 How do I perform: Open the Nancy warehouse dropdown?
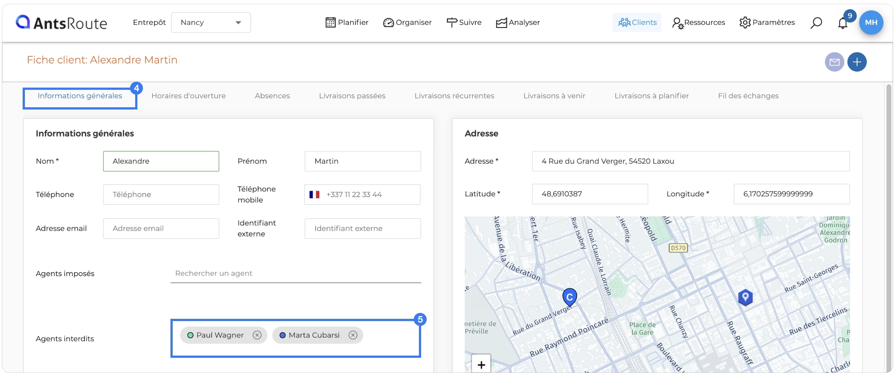[x=211, y=22]
